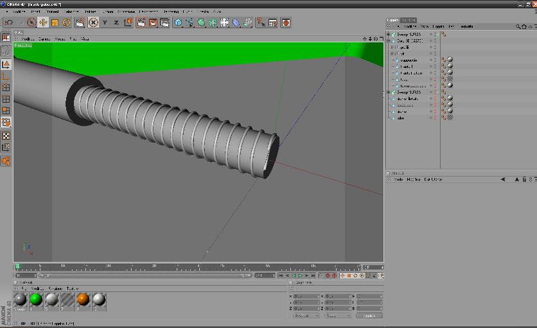This screenshot has width=537, height=328.
Task: Open the Content Browser table icon
Action: (273, 22)
